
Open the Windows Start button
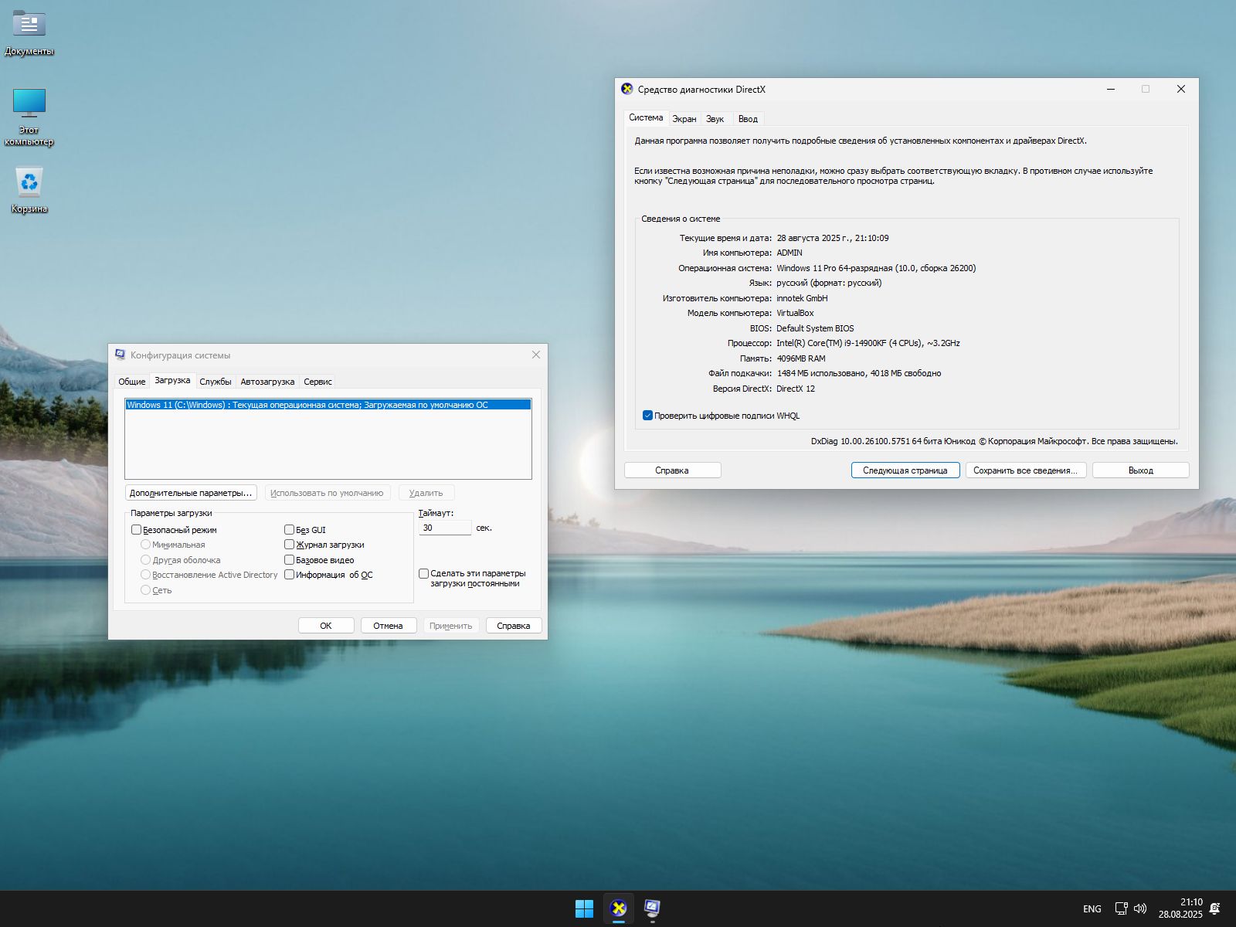pyautogui.click(x=585, y=908)
